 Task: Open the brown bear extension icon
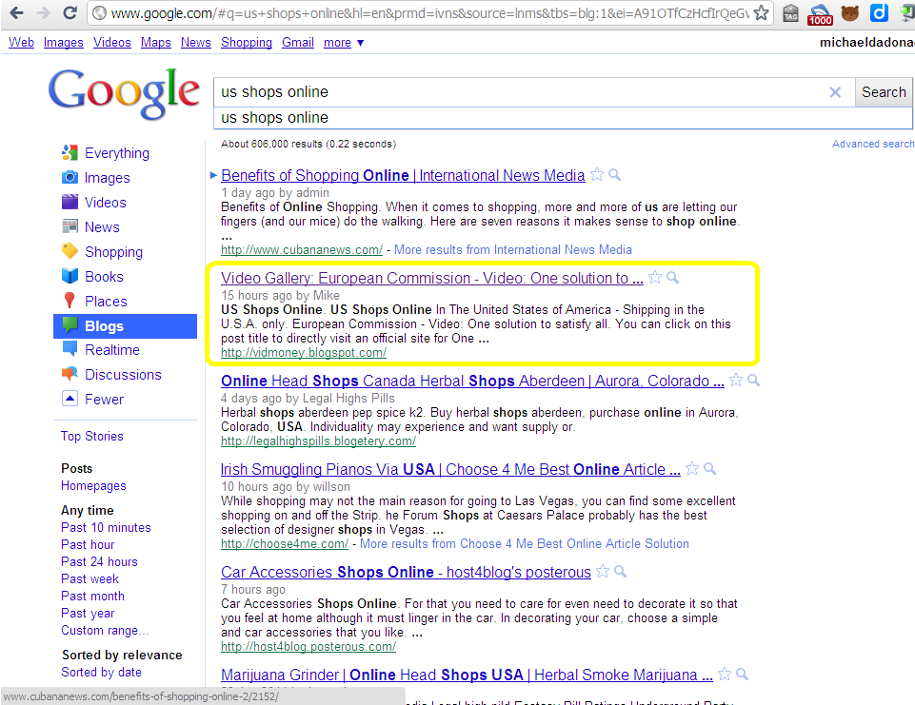pos(850,12)
